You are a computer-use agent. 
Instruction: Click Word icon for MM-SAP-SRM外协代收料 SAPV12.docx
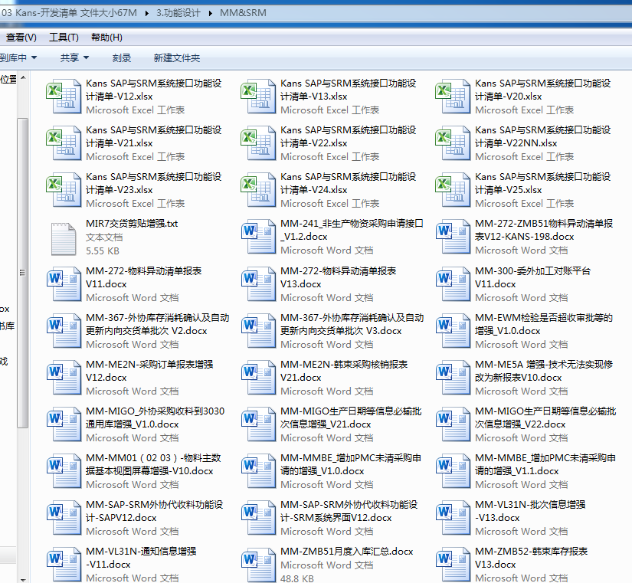point(64,518)
